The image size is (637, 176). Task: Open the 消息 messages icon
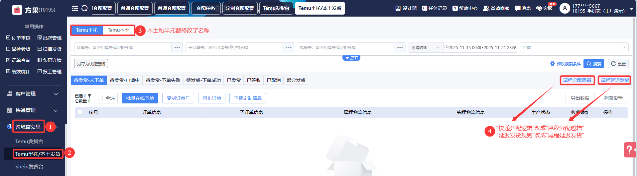(x=517, y=8)
